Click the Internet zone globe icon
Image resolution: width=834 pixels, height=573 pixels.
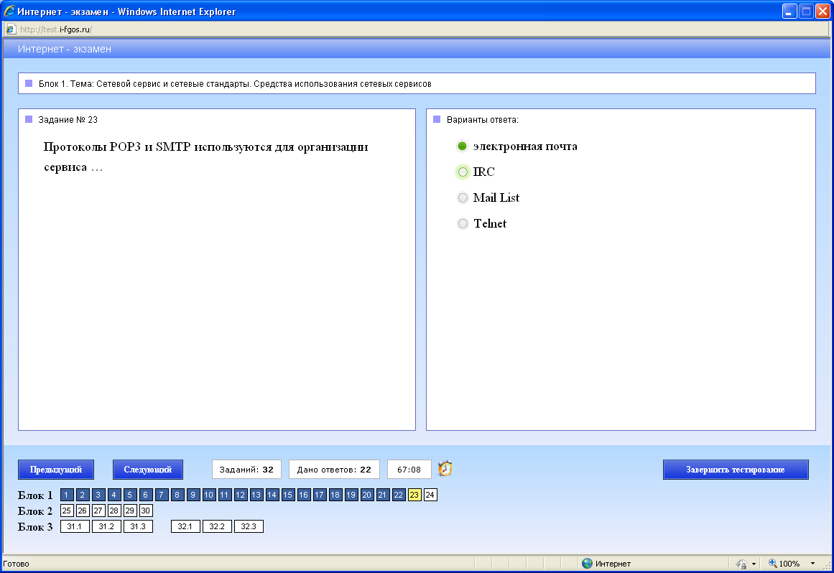click(x=587, y=564)
